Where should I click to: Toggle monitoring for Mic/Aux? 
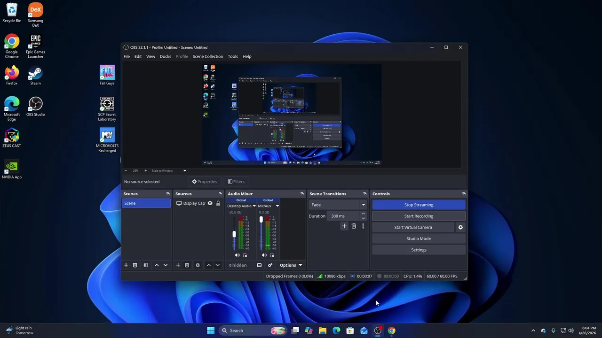tap(272, 255)
